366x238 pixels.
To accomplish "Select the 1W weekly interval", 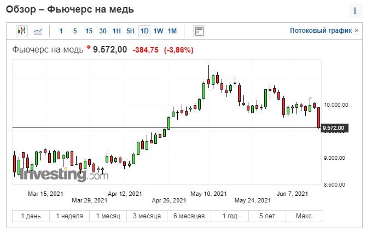I will (x=158, y=31).
